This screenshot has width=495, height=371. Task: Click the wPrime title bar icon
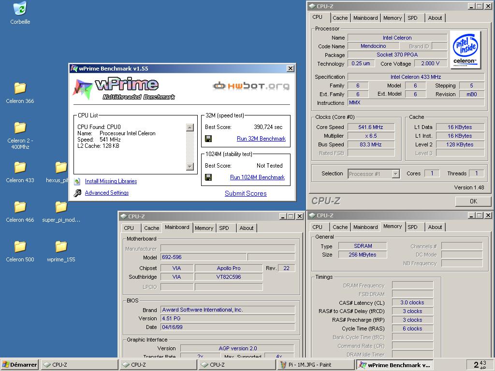74,69
